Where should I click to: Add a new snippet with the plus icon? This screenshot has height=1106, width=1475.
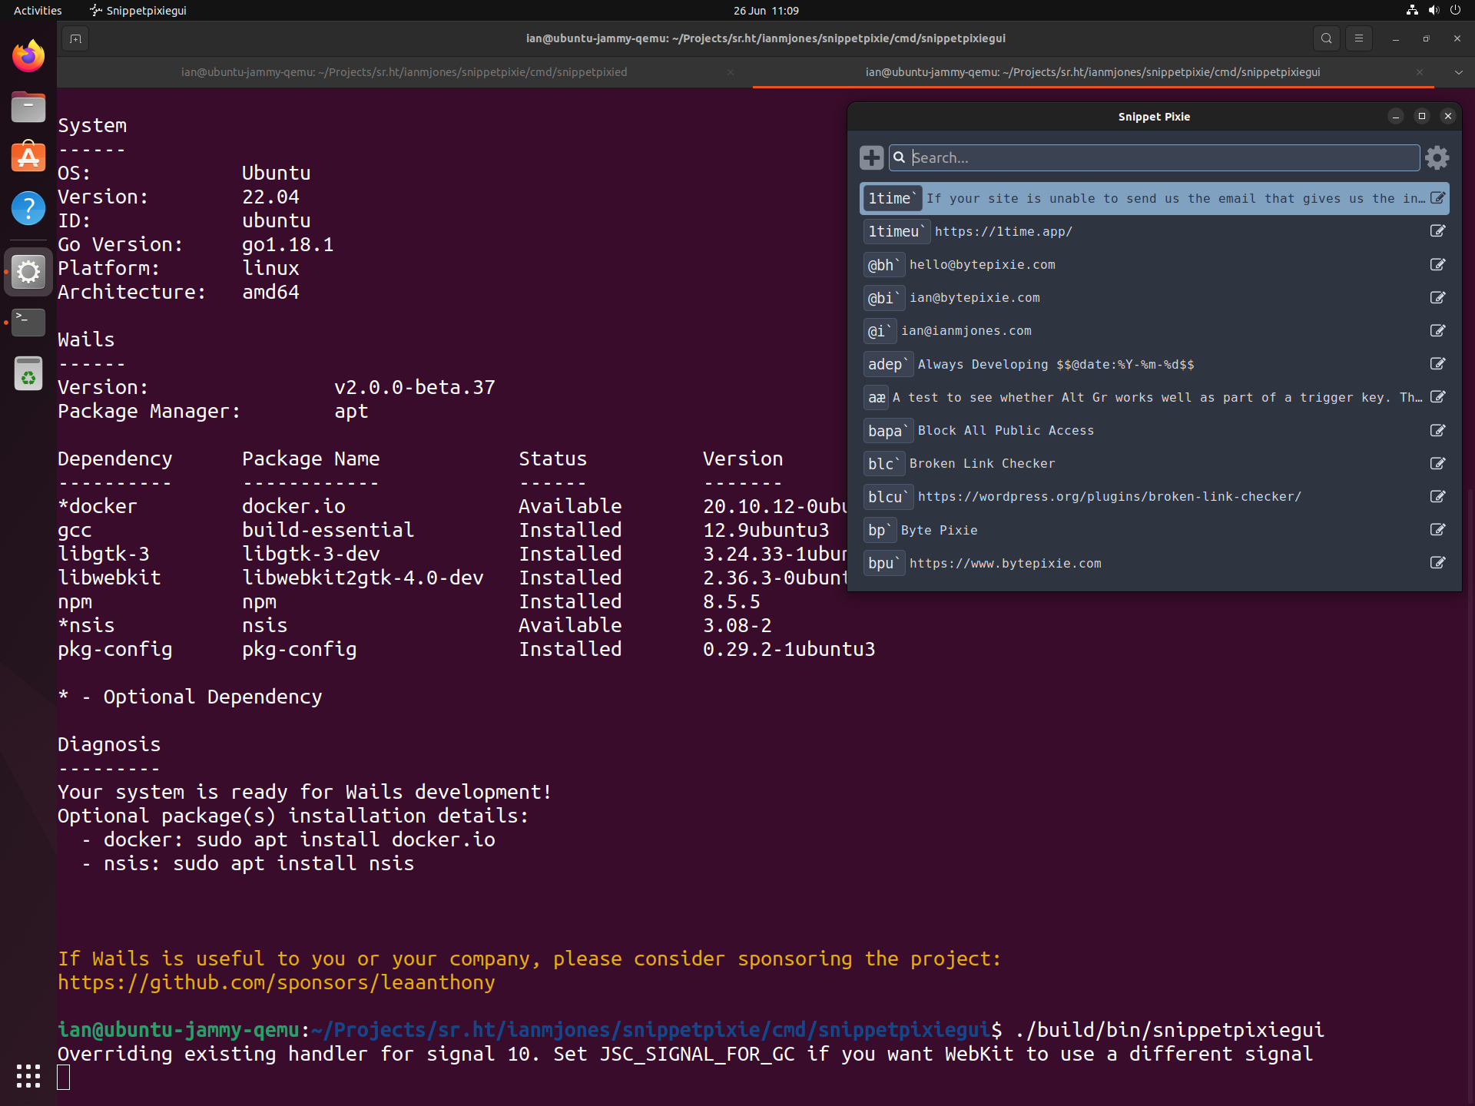point(870,157)
